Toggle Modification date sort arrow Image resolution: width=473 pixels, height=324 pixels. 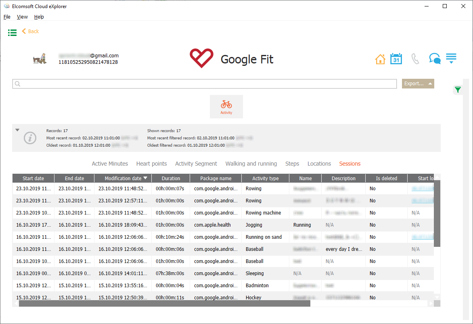[145, 178]
